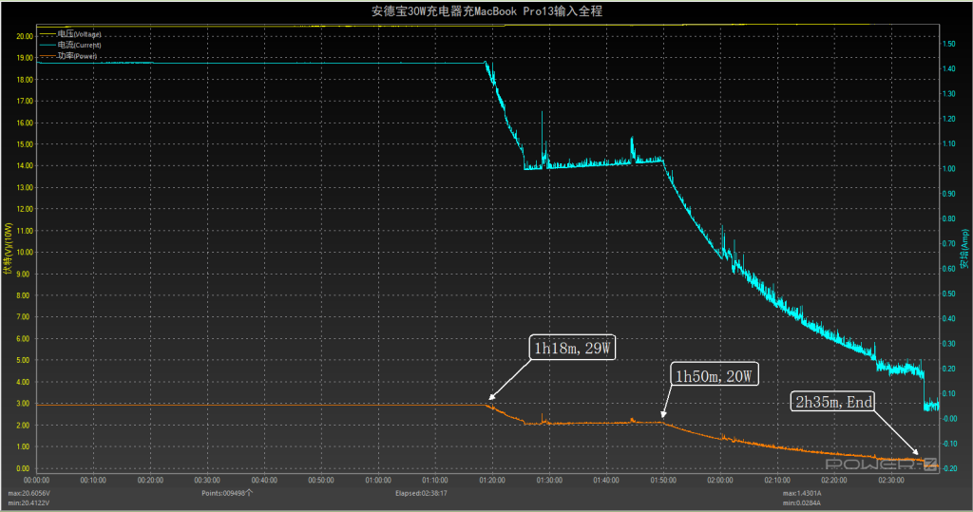Click the chart title mentioning MacBook Pro13
The height and width of the screenshot is (512, 973).
486,11
